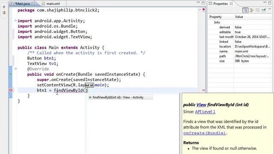Click the Called when activity comment
The width and height of the screenshot is (274, 154).
pyautogui.click(x=86, y=53)
